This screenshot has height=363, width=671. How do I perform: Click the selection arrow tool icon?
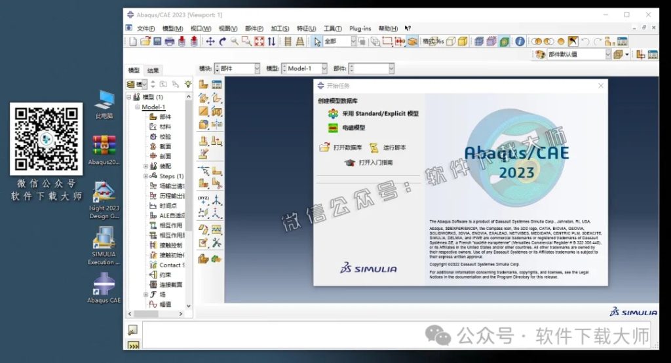317,41
